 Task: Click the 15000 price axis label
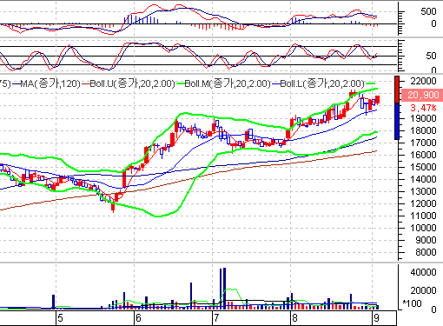(x=423, y=167)
